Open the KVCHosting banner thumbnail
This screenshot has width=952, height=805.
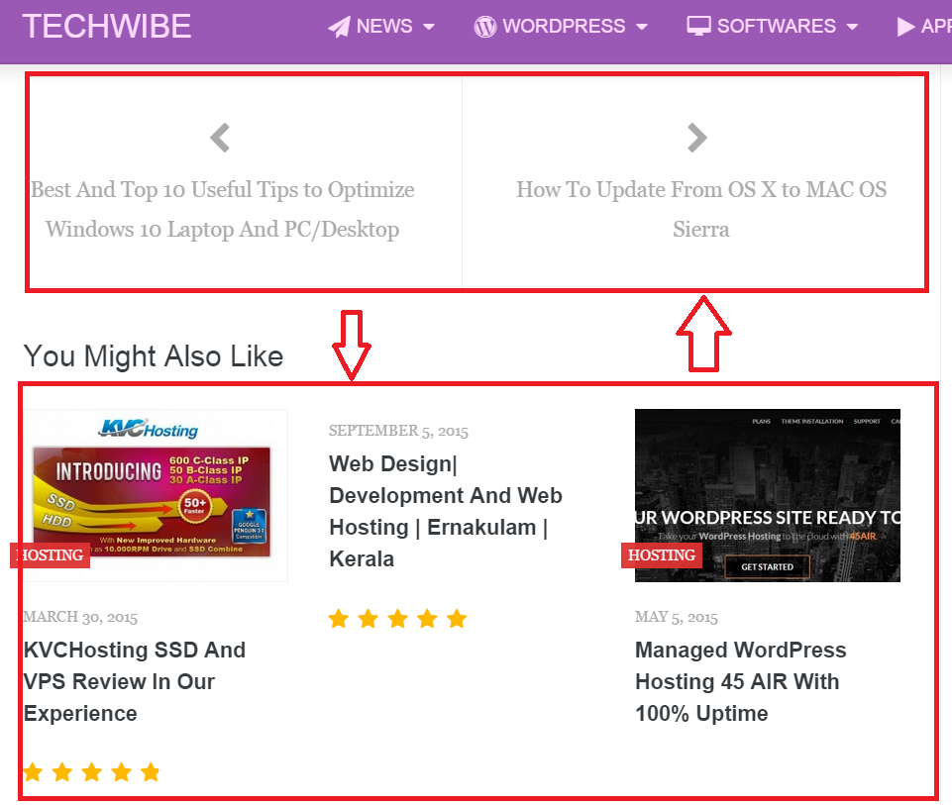pos(156,496)
